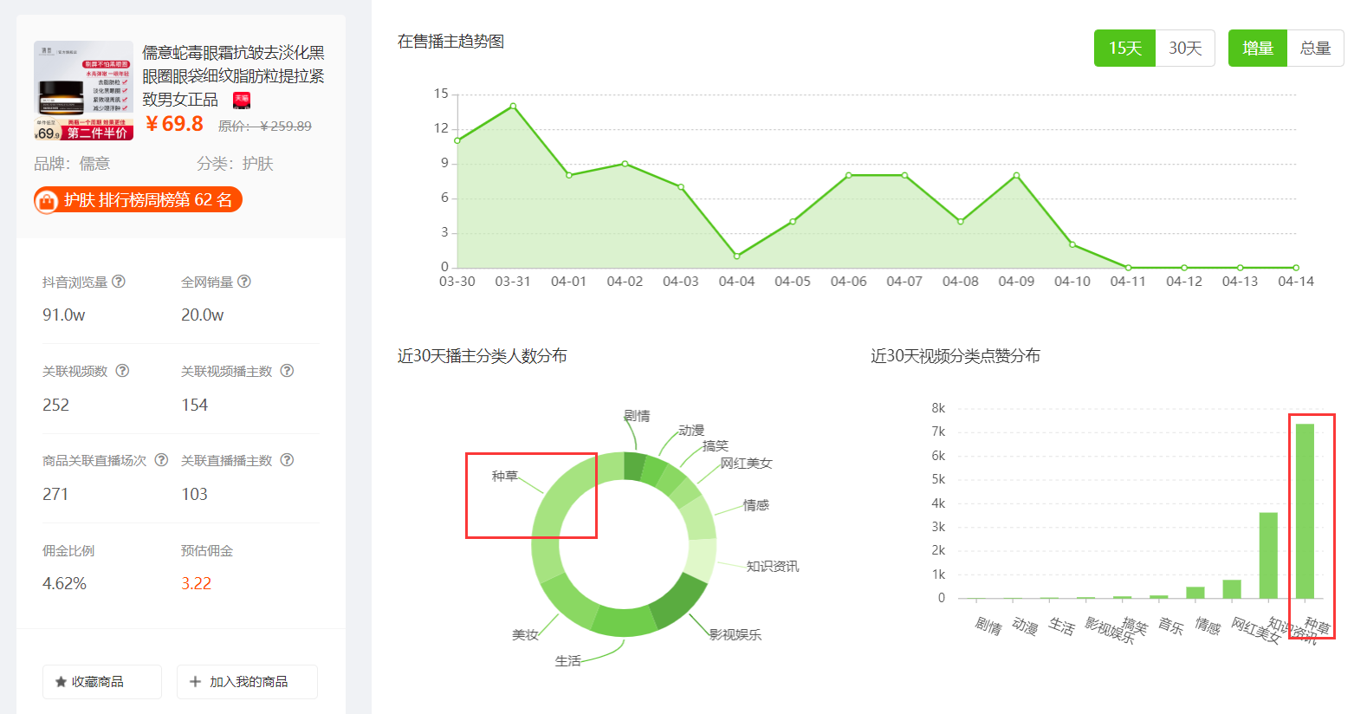
Task: Click the 品牌: 儒意 text
Action: pos(72,164)
